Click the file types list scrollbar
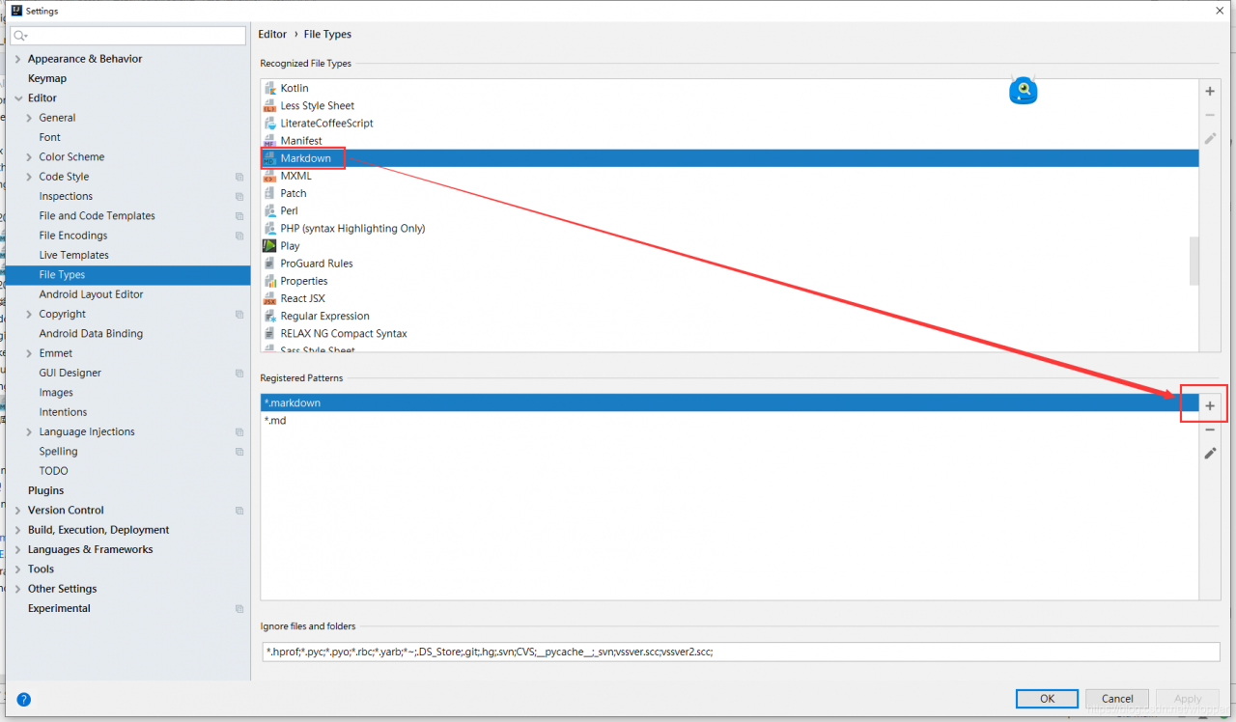The width and height of the screenshot is (1236, 722). (x=1194, y=261)
